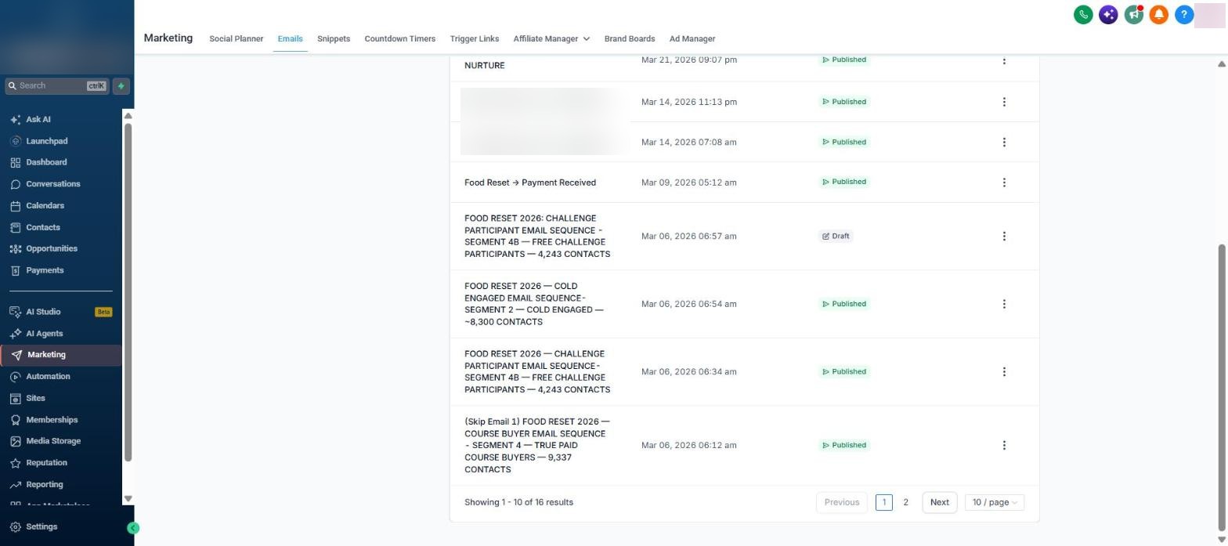Image resolution: width=1228 pixels, height=546 pixels.
Task: Open Countdown Timers tab
Action: [399, 38]
